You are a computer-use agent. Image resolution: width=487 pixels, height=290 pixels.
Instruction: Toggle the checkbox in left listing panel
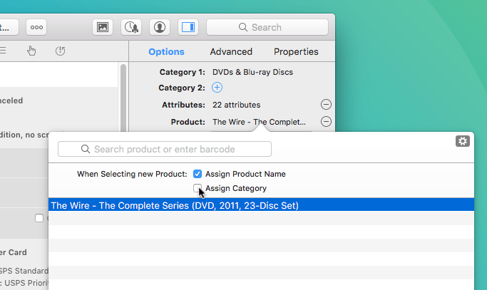tap(39, 218)
